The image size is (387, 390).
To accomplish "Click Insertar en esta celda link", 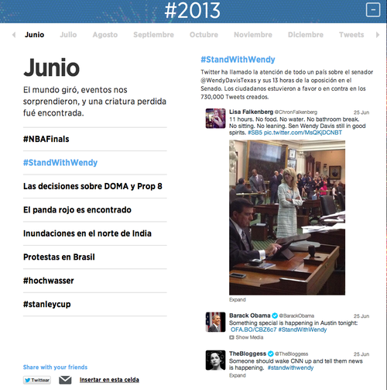I will tap(109, 380).
